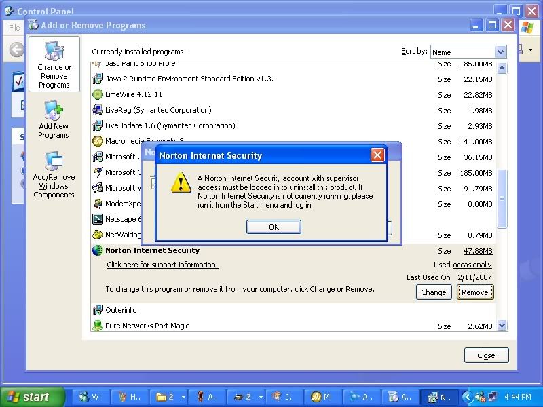The width and height of the screenshot is (543, 407).
Task: Switch to the N.. taskbar button
Action: (x=441, y=397)
